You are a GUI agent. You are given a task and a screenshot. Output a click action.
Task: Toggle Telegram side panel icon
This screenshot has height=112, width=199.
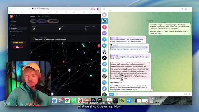tap(186, 9)
